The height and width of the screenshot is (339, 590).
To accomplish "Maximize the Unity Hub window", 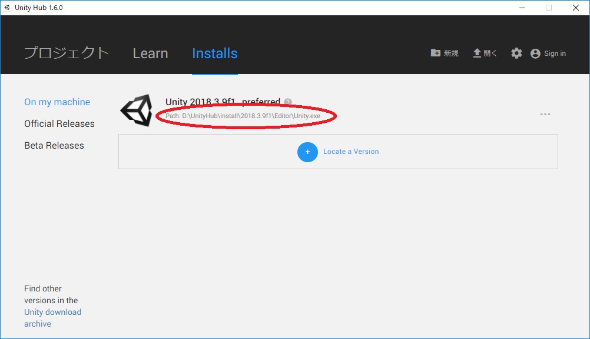I will pyautogui.click(x=549, y=8).
